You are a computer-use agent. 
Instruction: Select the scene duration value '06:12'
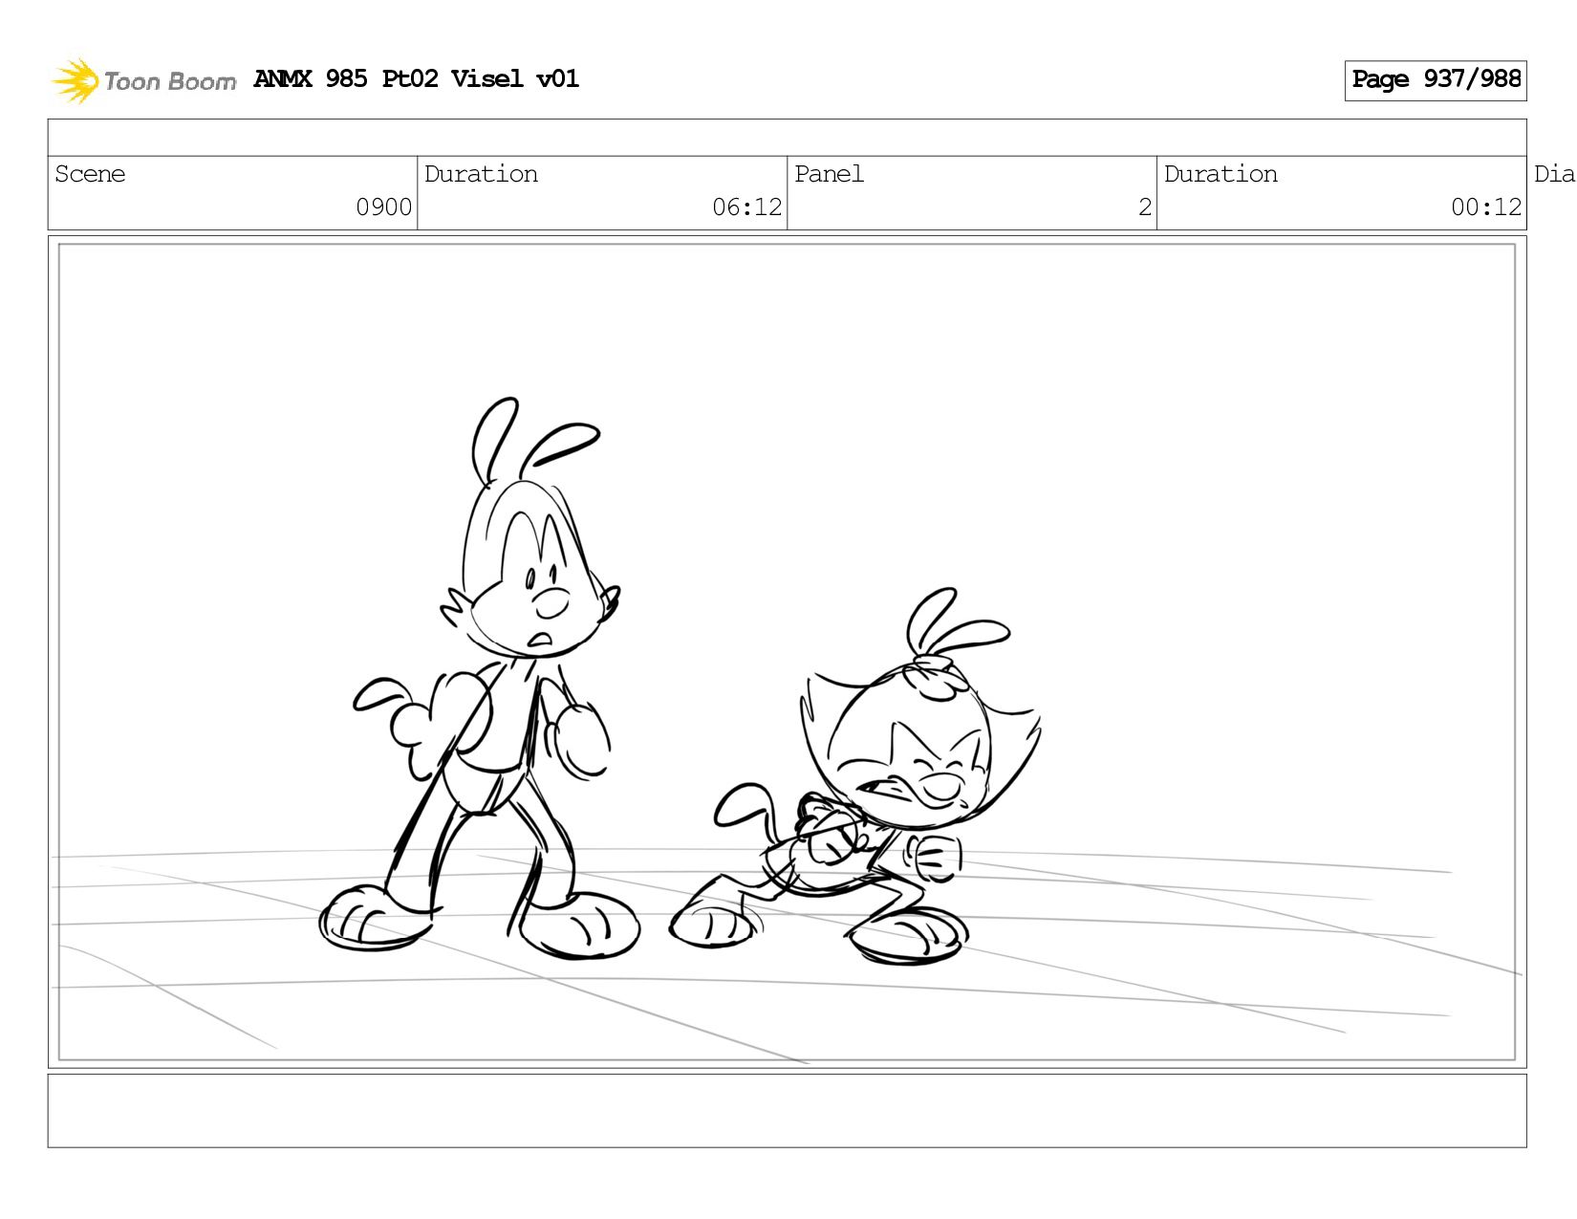coord(747,207)
